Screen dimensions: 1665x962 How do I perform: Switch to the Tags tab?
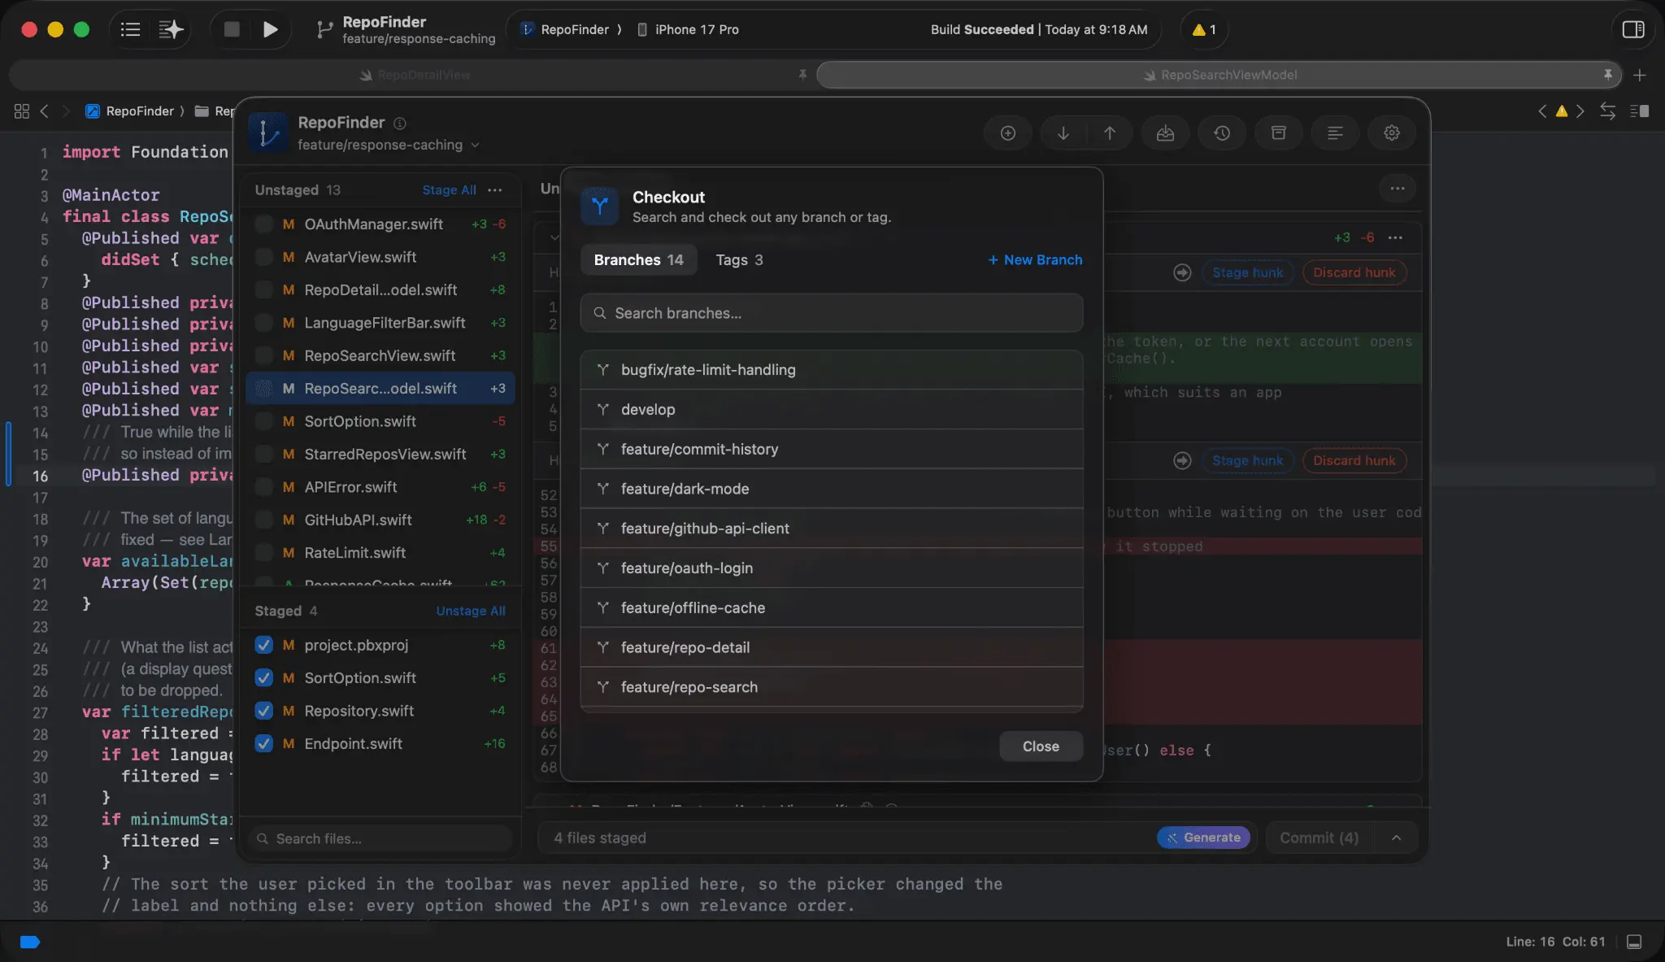click(x=739, y=259)
